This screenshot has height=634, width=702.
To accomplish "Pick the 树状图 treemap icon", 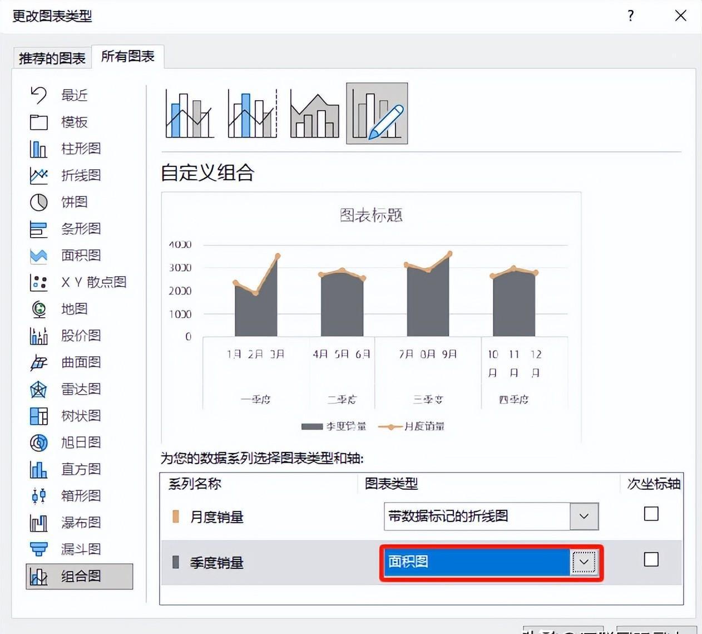I will click(x=38, y=416).
